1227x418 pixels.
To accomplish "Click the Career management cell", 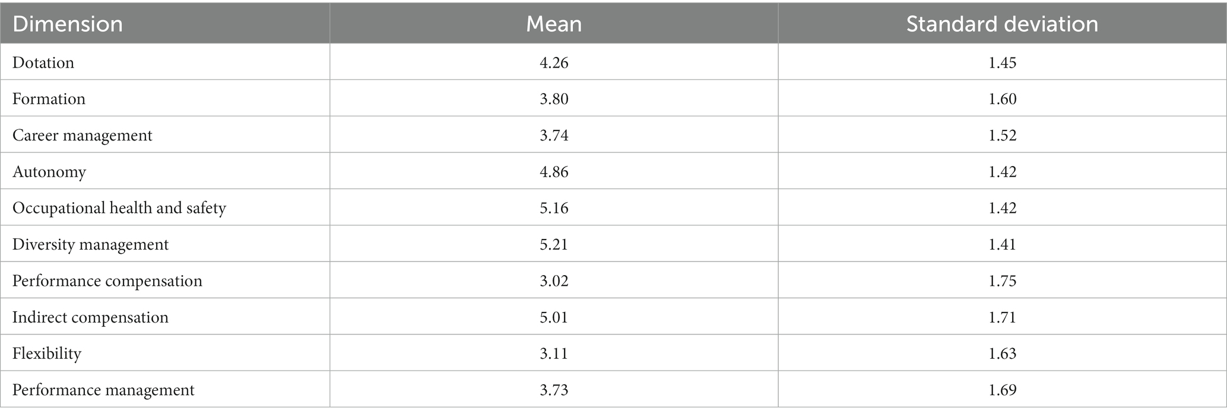I will tap(83, 135).
